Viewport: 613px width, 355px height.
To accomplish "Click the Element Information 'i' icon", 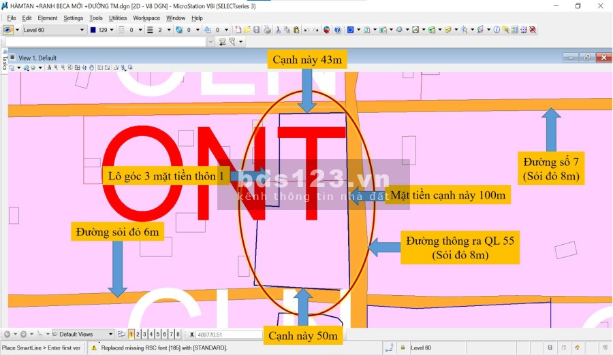I will click(x=497, y=30).
